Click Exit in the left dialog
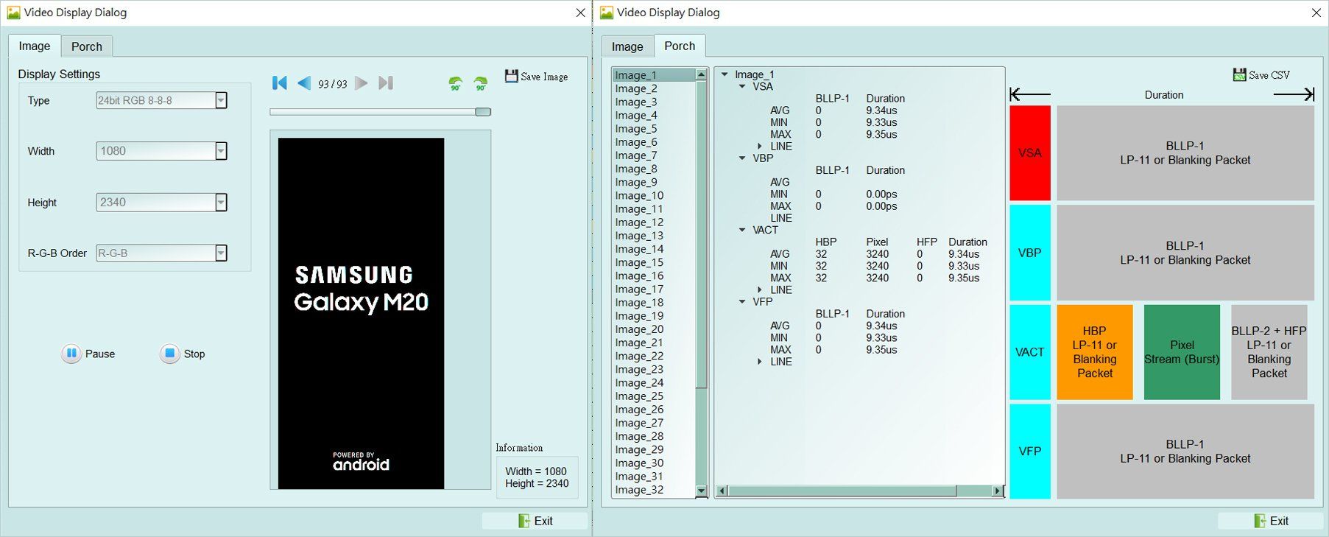The width and height of the screenshot is (1329, 537). tap(535, 521)
